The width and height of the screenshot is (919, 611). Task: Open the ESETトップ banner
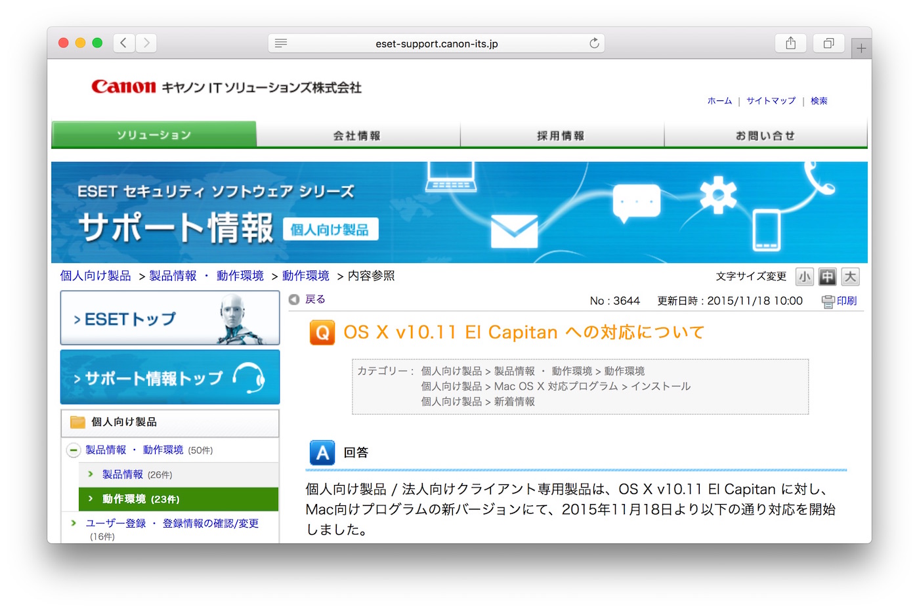coord(170,318)
